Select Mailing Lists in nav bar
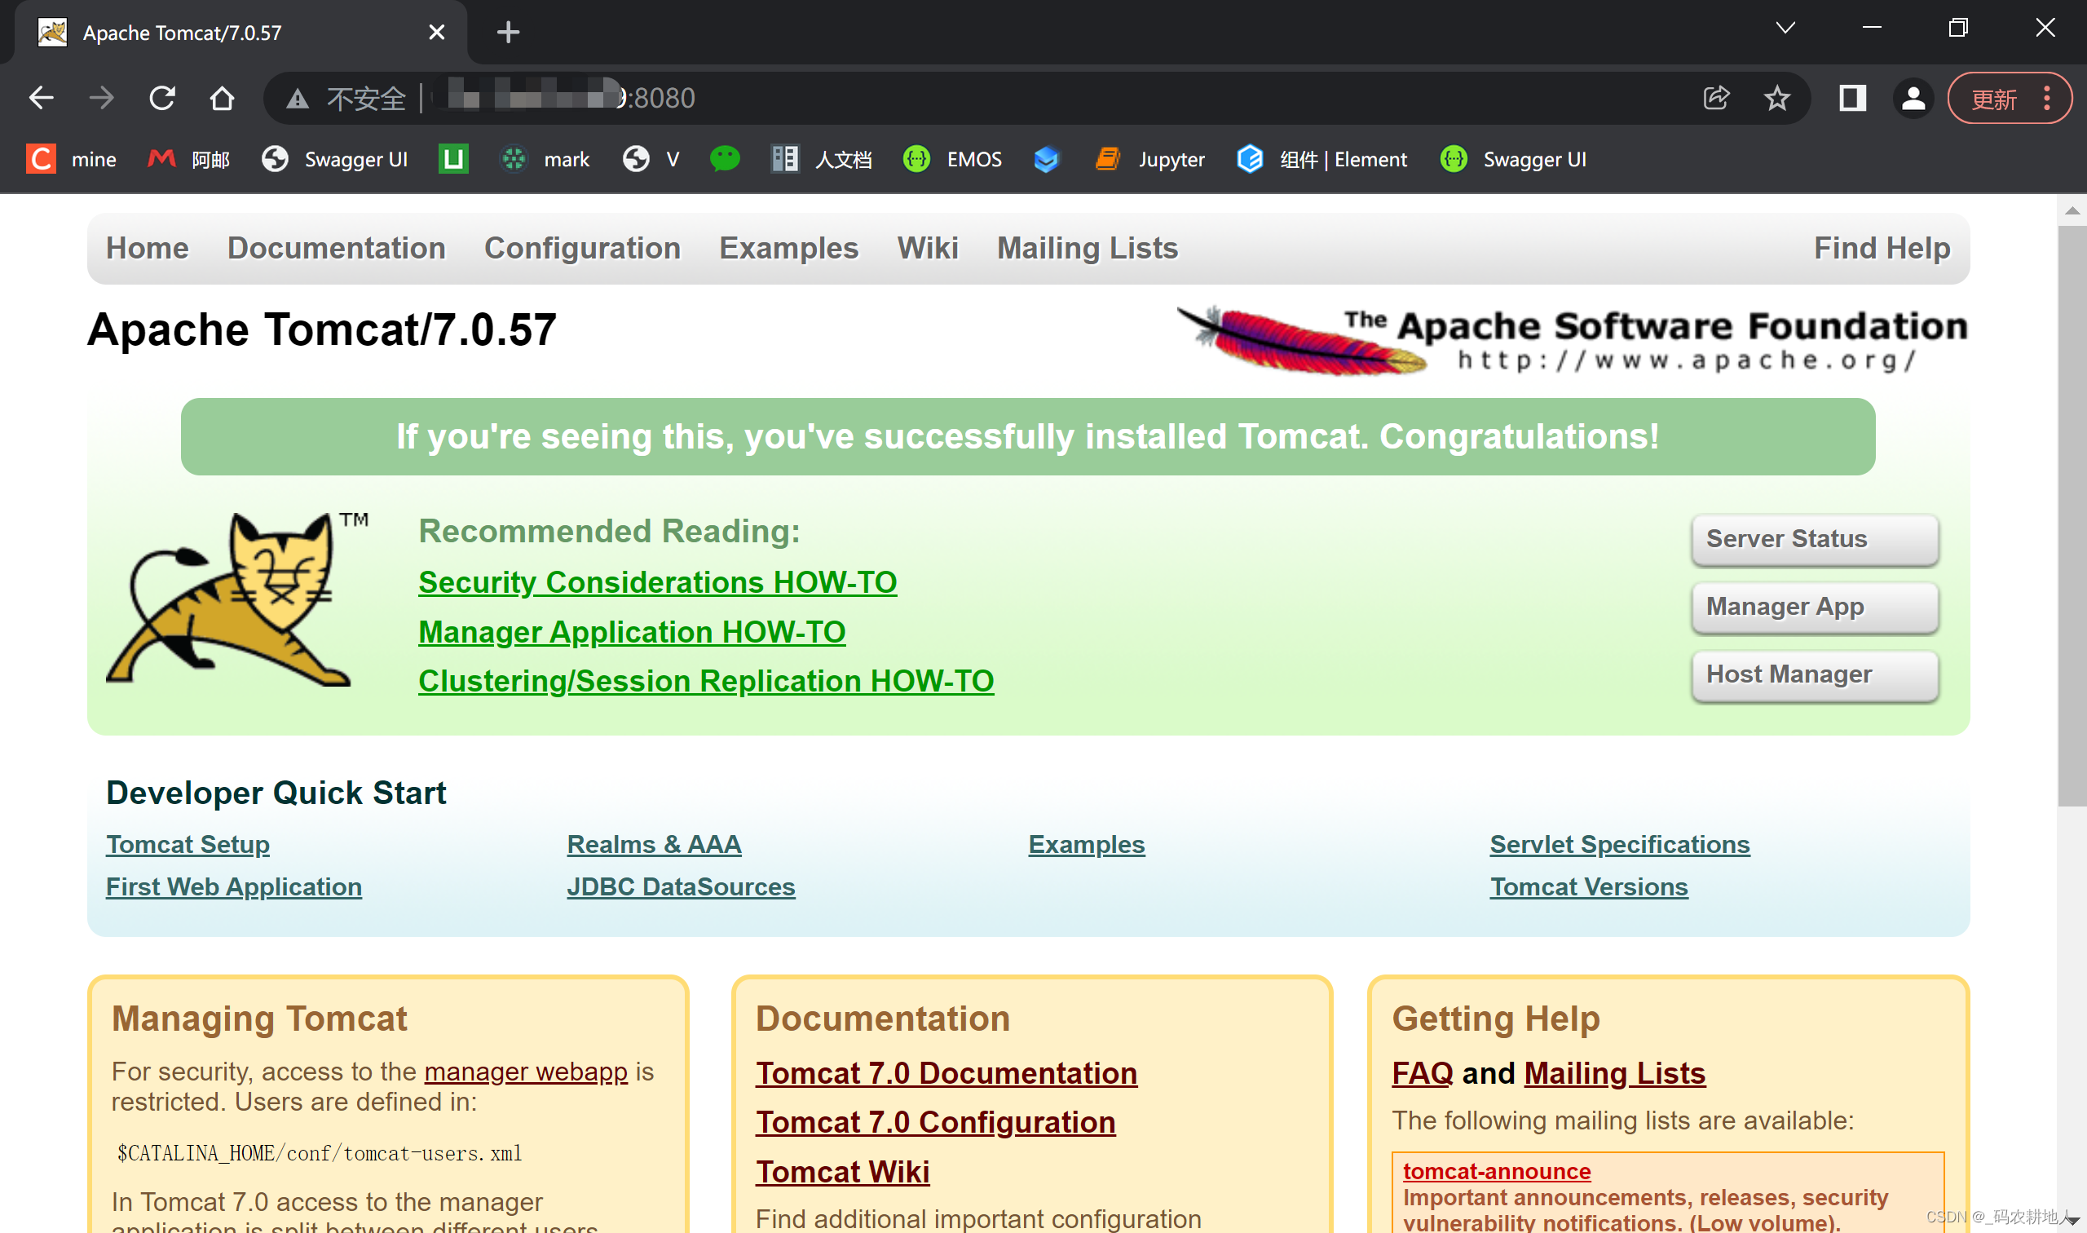Viewport: 2087px width, 1233px height. 1086,249
